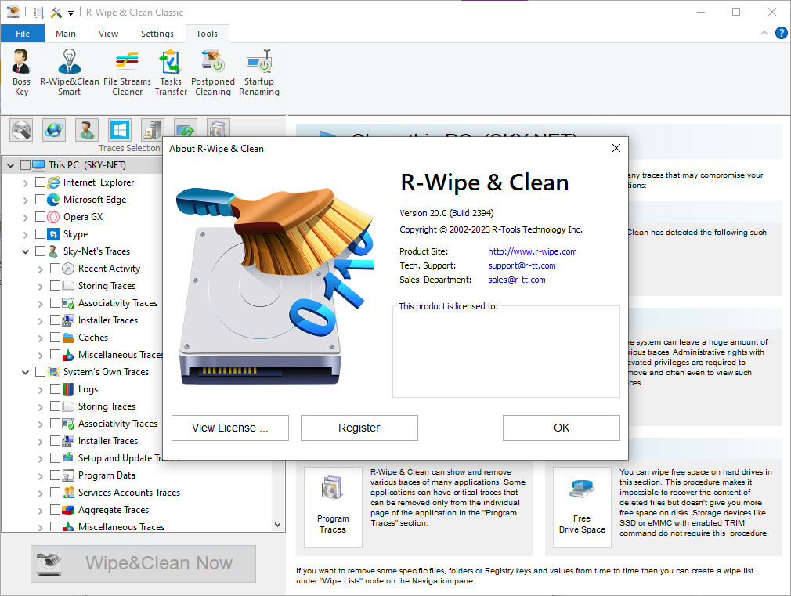Check the Program Data checkbox
Screen dimensions: 791x596
click(56, 475)
